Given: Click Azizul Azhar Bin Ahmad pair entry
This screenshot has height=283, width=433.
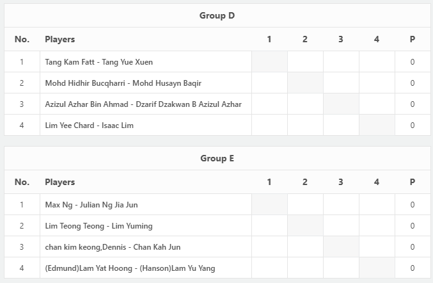Looking at the screenshot, I should click(x=143, y=104).
